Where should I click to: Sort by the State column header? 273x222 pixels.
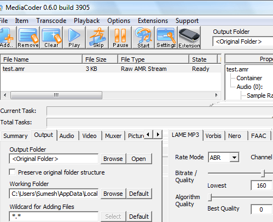[x=203, y=59]
